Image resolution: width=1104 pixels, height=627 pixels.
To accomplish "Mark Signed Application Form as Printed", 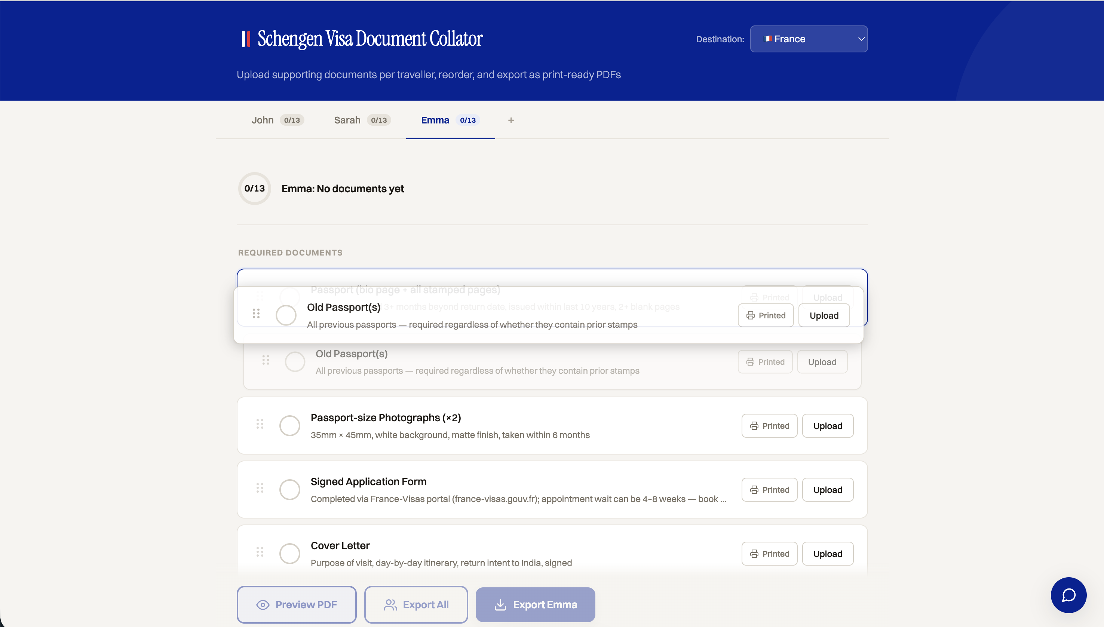I will coord(769,490).
